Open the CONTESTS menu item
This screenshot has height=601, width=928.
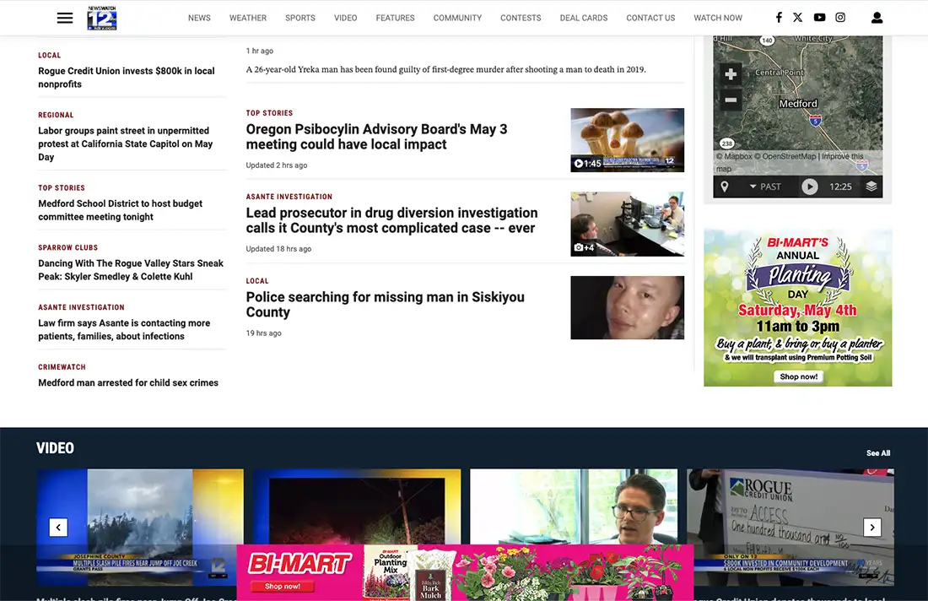pos(521,18)
